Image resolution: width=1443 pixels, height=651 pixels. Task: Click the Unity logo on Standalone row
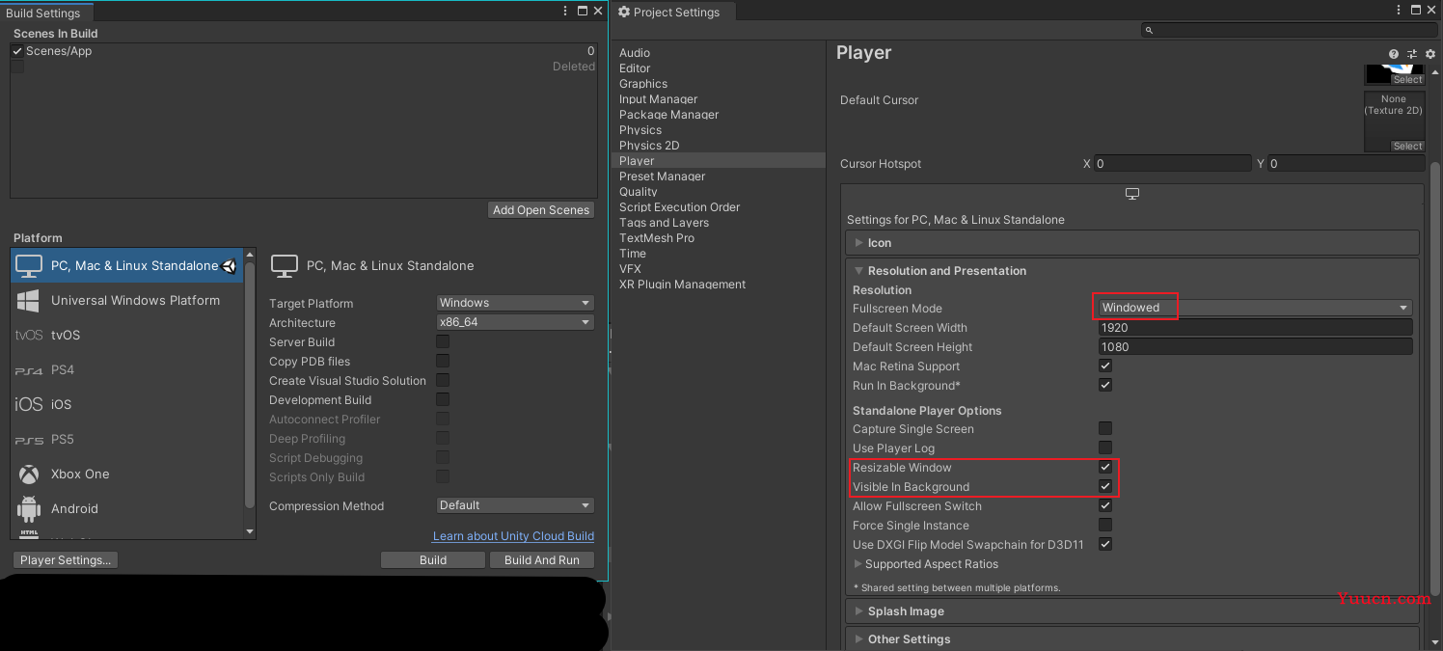(x=230, y=265)
